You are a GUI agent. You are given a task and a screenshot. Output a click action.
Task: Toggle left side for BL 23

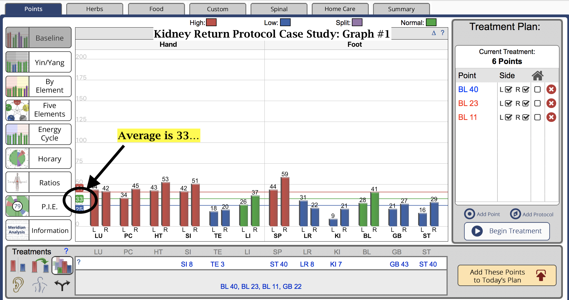click(509, 103)
